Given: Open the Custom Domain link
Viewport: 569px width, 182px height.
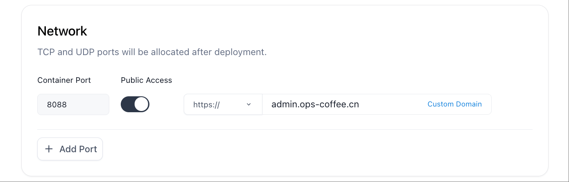Looking at the screenshot, I should (x=454, y=104).
